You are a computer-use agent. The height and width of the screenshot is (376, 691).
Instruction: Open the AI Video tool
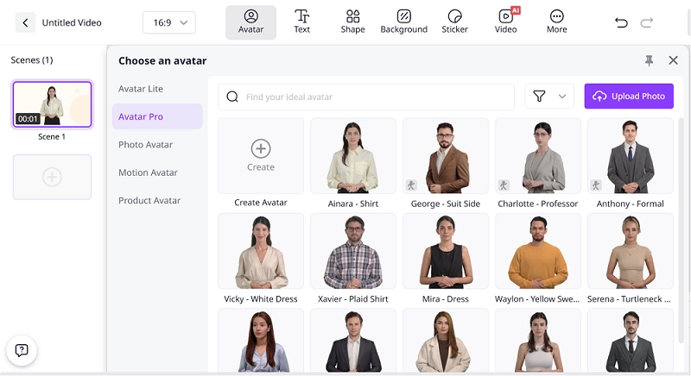pyautogui.click(x=505, y=22)
